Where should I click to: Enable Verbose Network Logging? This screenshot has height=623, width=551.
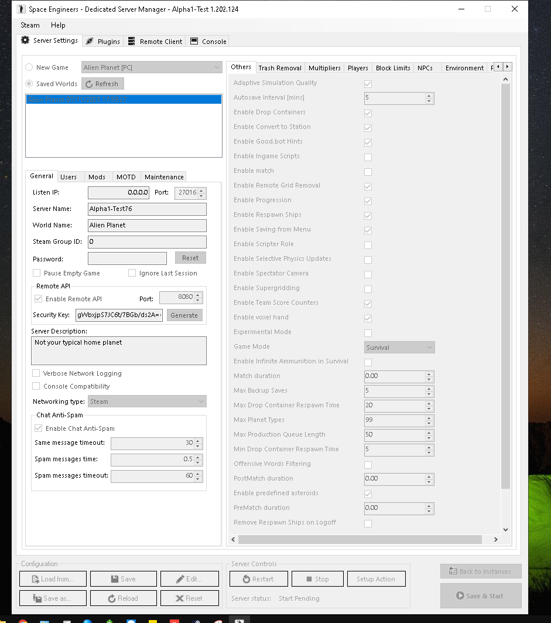[37, 373]
